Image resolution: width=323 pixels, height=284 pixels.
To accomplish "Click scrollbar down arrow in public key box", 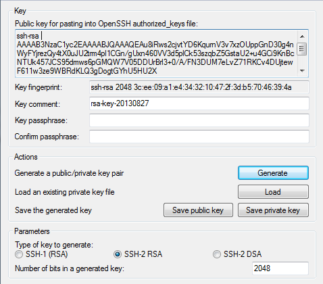I will (x=302, y=71).
